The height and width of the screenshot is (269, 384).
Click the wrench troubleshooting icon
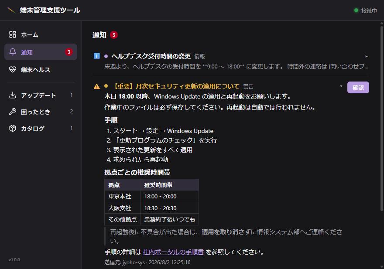[13, 112]
